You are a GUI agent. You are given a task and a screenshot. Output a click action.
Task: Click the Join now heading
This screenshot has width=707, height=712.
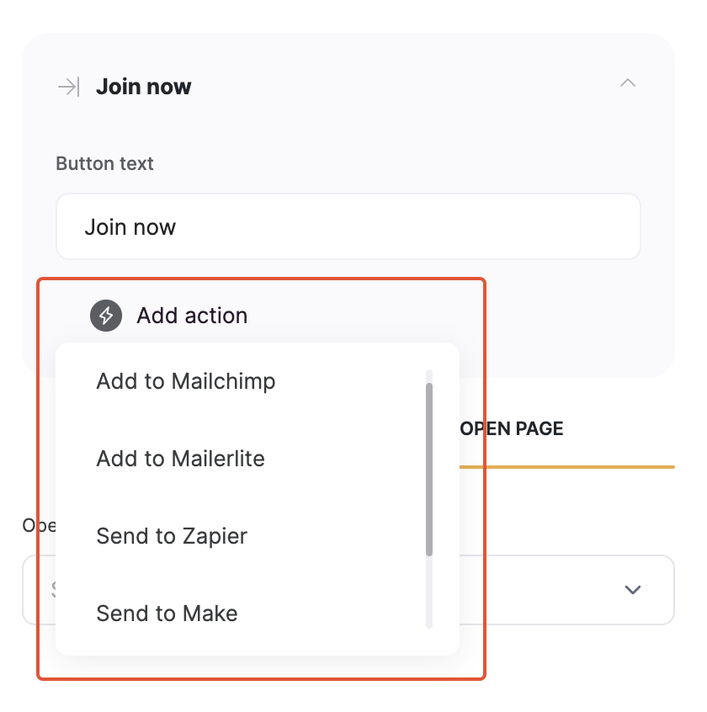pos(143,85)
